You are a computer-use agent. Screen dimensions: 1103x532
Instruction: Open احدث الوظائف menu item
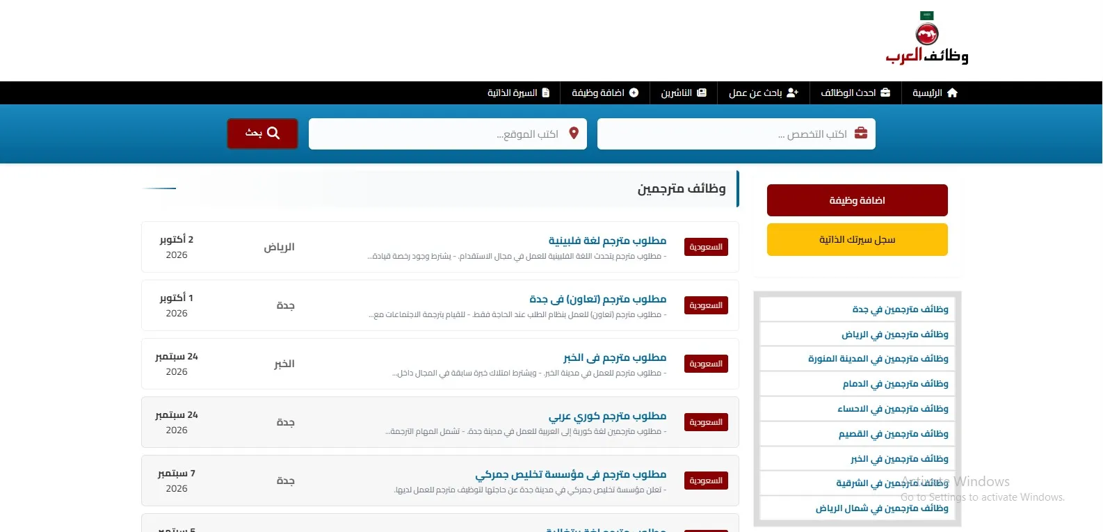coord(855,92)
